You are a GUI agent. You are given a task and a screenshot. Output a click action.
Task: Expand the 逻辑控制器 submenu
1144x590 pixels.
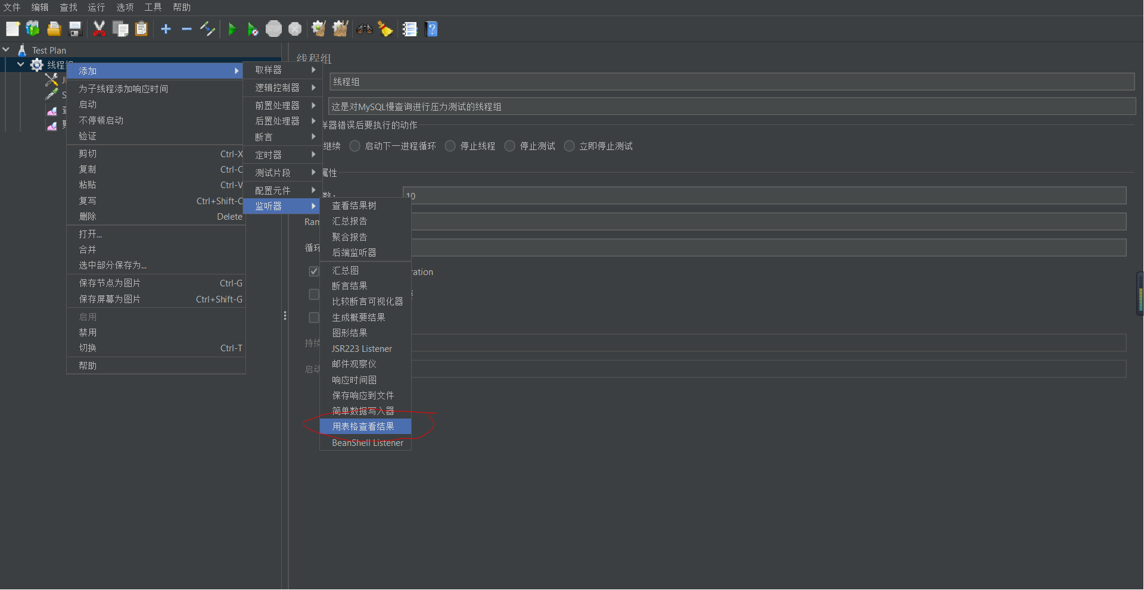point(282,88)
